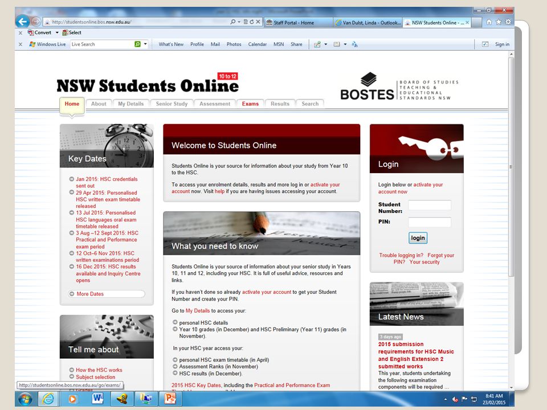The width and height of the screenshot is (547, 410).
Task: Open Calendar in Windows Live toolbar
Action: click(x=258, y=44)
